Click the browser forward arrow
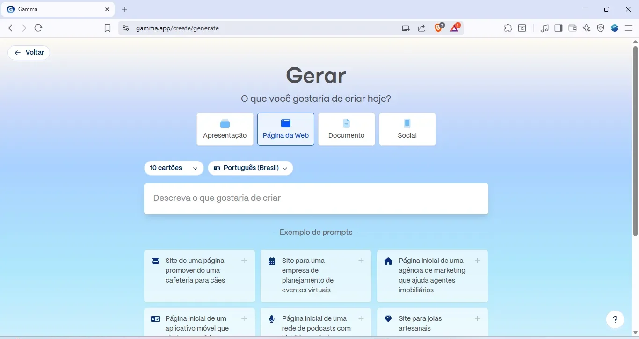Screen dimensions: 639x339 (24, 28)
